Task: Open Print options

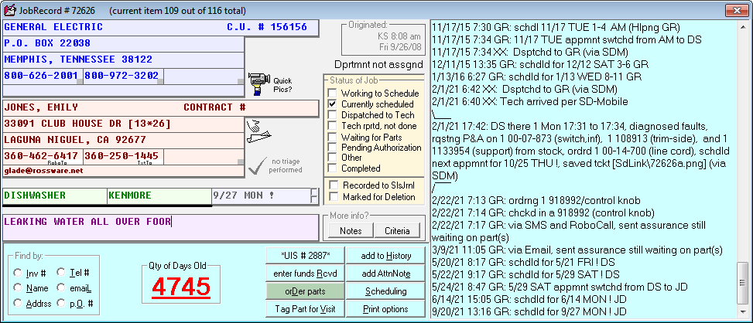Action: tap(386, 309)
